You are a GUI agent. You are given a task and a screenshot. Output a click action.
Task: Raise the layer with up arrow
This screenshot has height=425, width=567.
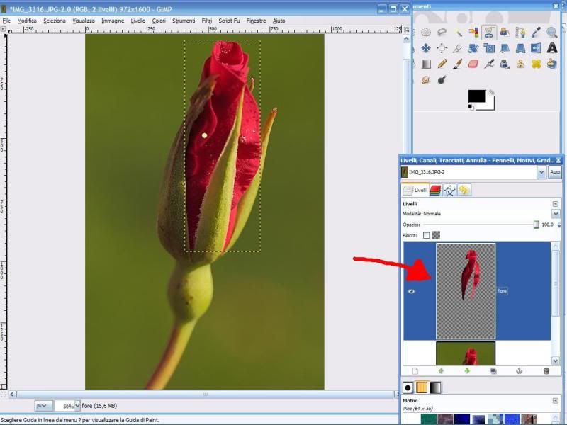(x=441, y=371)
